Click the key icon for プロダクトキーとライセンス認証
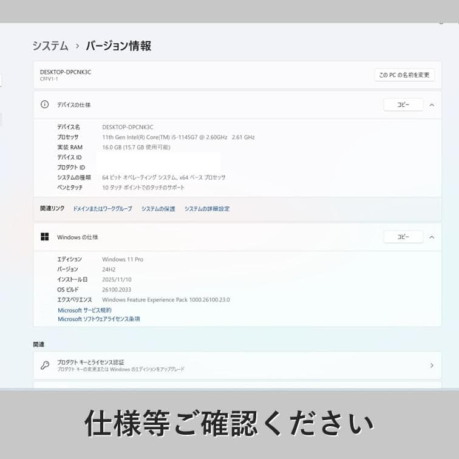This screenshot has height=459, width=459. coord(44,365)
